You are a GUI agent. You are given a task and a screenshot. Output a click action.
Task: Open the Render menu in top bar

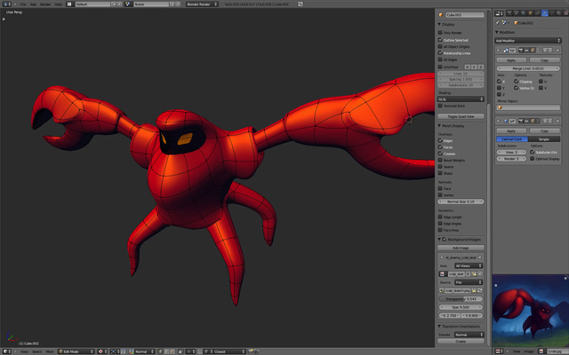pos(47,4)
